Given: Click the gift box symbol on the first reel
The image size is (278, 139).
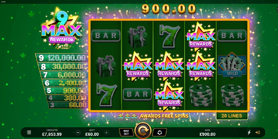Looking at the screenshot, I should coord(106,66).
